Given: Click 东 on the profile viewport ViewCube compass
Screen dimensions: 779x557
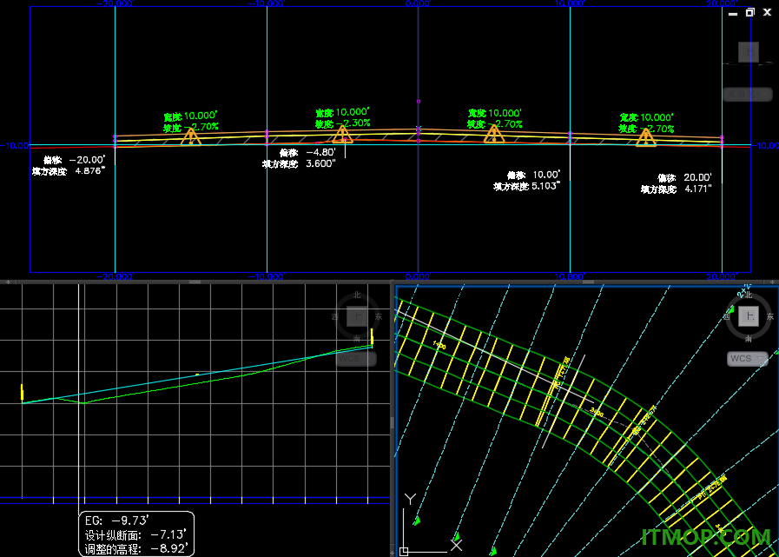Looking at the screenshot, I should (x=379, y=316).
